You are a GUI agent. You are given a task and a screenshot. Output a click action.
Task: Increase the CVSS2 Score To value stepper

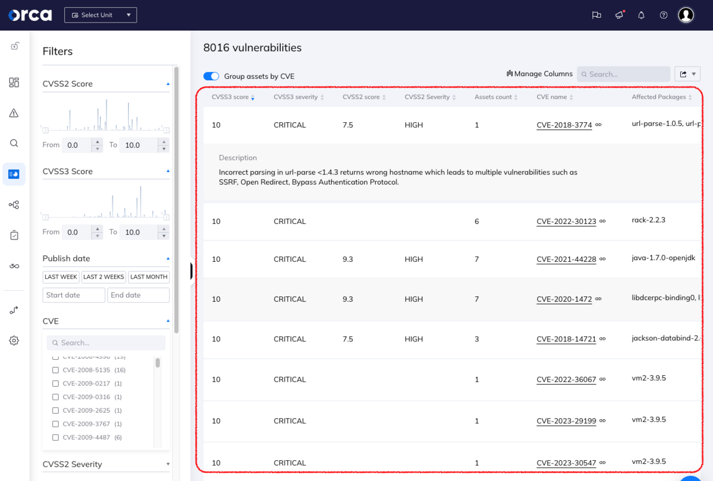pos(164,141)
